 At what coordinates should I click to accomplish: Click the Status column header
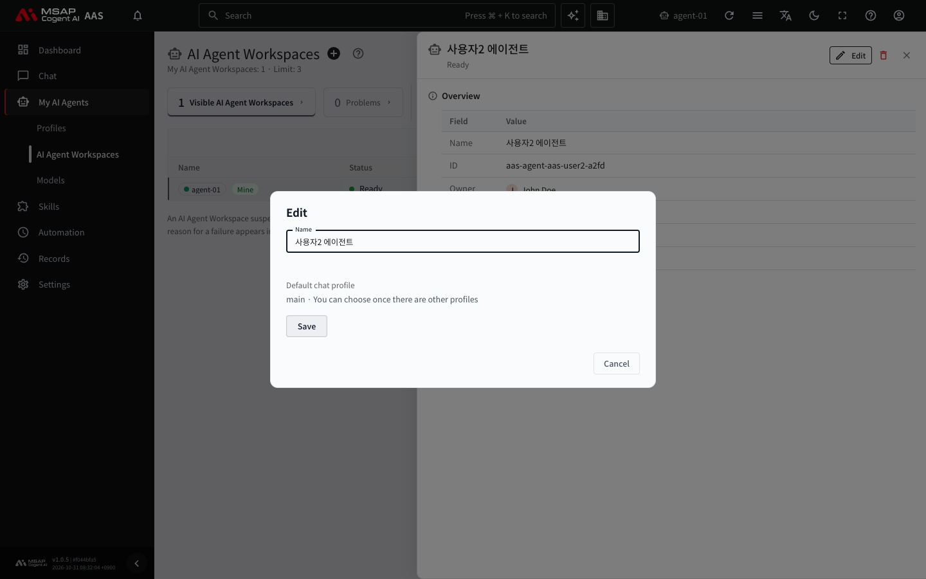point(361,167)
